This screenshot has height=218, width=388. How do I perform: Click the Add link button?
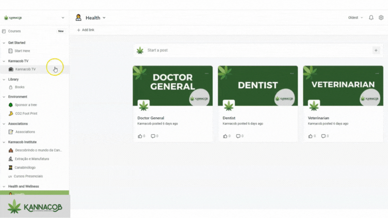click(85, 30)
